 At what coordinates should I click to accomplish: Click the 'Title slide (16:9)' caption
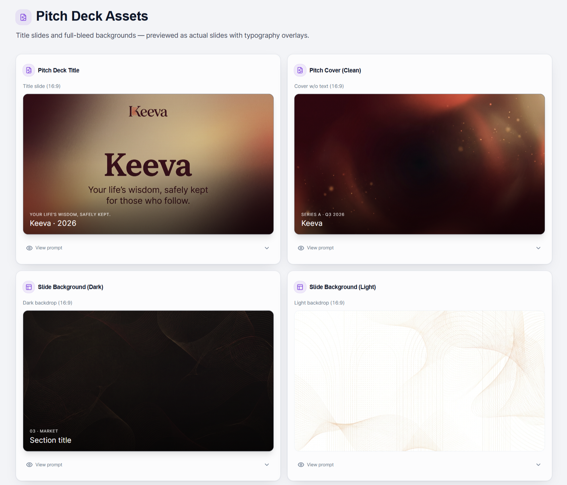(x=42, y=86)
